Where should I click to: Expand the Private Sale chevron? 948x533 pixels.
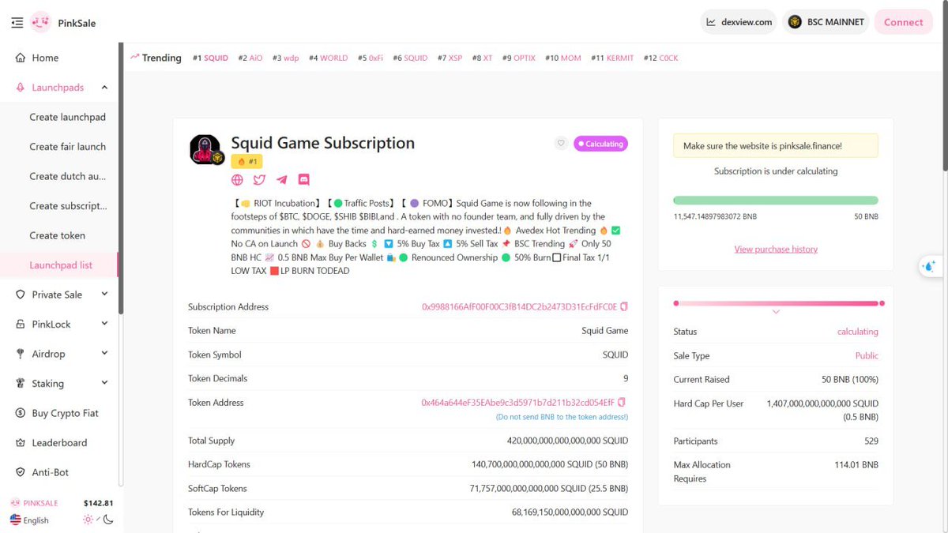[x=104, y=295]
